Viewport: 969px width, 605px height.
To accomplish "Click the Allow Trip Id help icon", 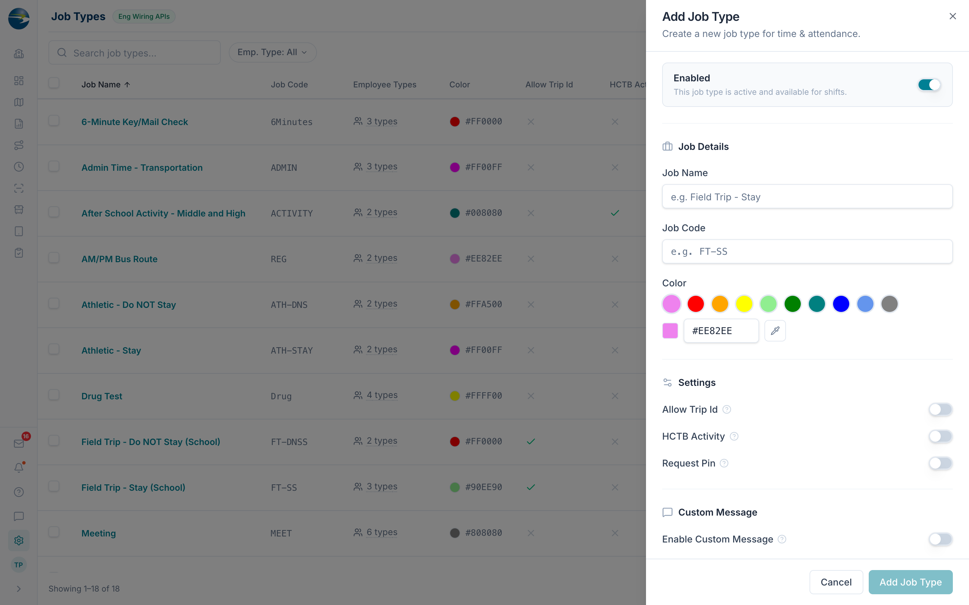I will pyautogui.click(x=727, y=409).
